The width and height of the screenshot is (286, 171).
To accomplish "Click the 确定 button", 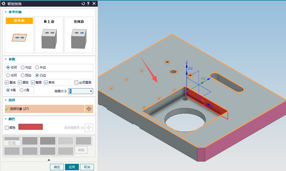I will (57, 167).
